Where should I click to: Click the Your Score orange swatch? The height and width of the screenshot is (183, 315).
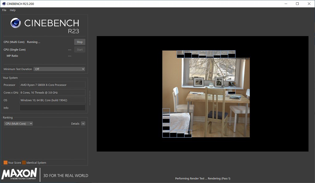coord(6,162)
